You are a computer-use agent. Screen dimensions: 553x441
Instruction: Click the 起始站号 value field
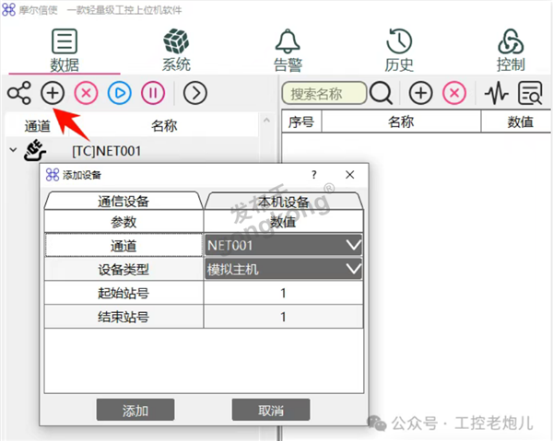coord(283,293)
